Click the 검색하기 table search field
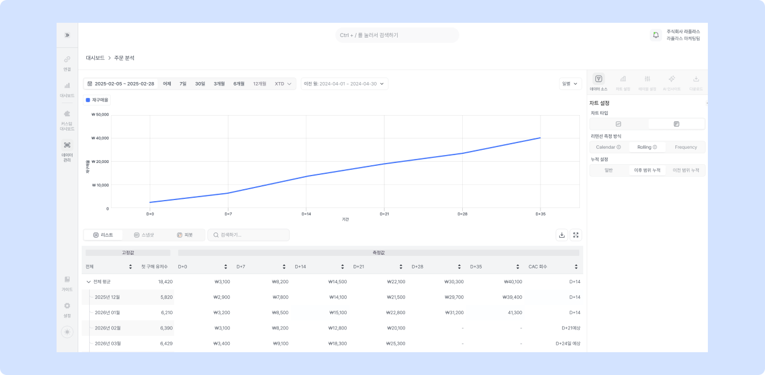 click(249, 235)
